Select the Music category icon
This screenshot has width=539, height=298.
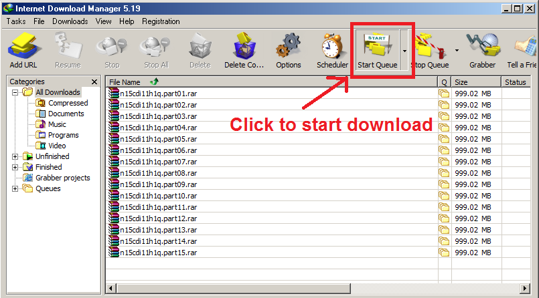click(41, 124)
